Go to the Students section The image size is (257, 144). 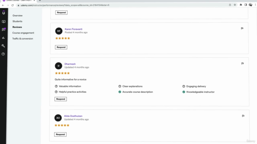point(17,21)
